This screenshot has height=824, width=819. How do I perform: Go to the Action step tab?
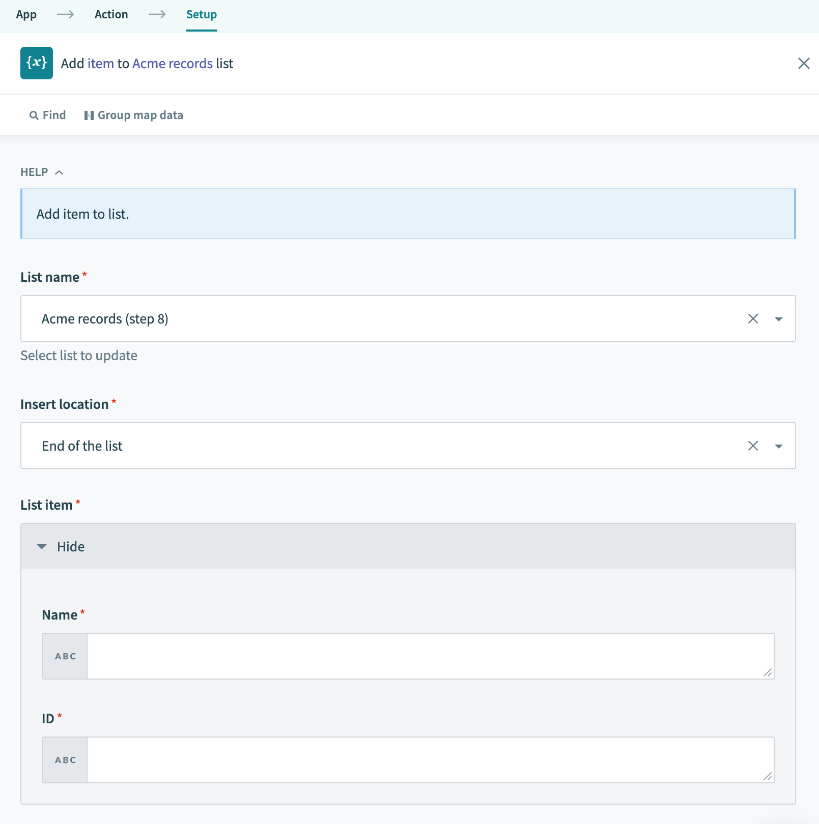coord(111,15)
